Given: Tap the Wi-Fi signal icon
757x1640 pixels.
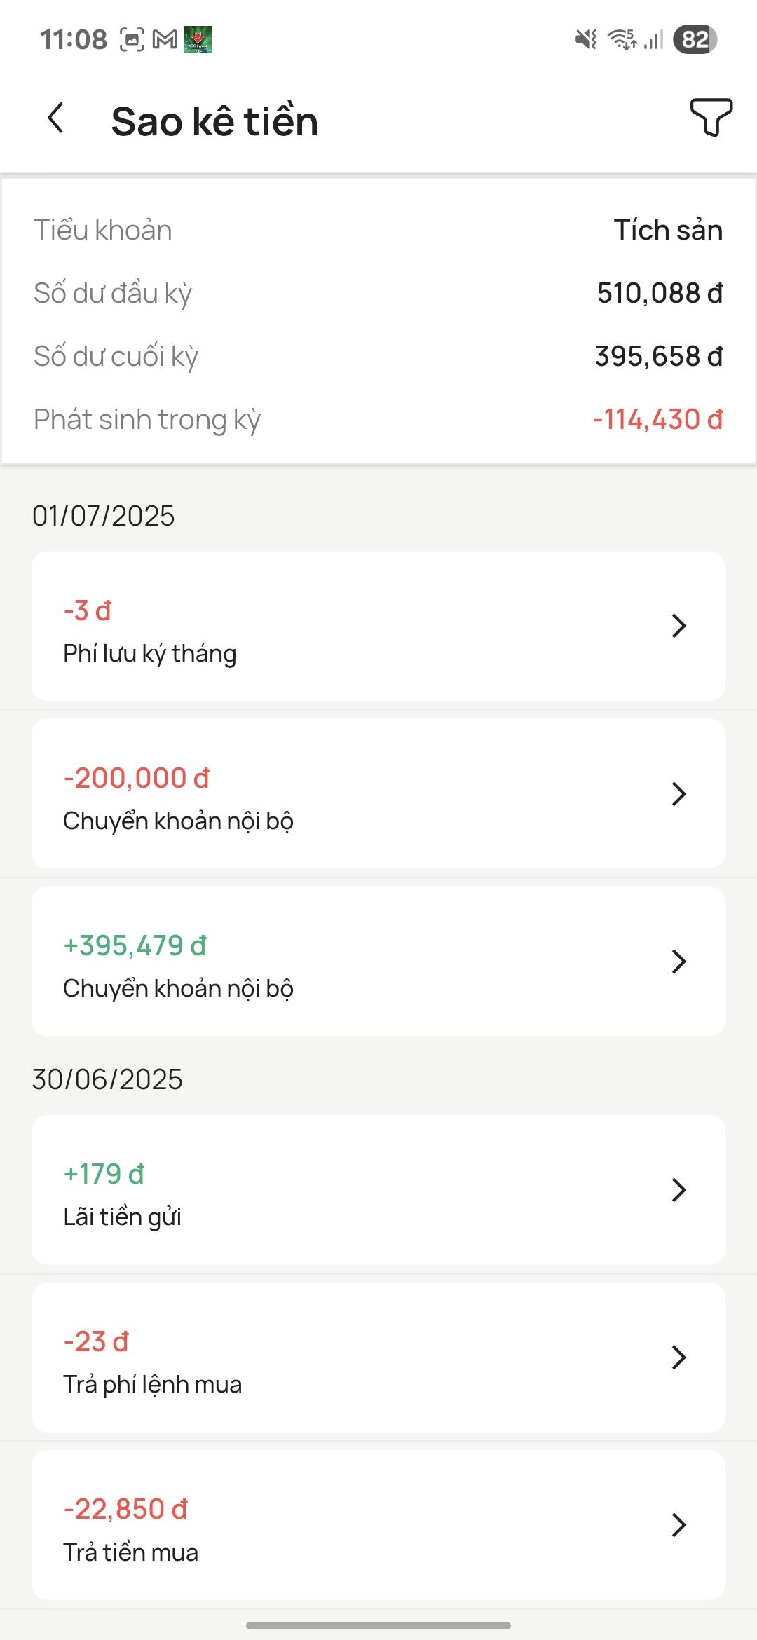Looking at the screenshot, I should click(x=622, y=40).
